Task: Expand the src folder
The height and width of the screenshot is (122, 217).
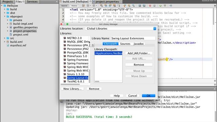Action: tap(5, 38)
